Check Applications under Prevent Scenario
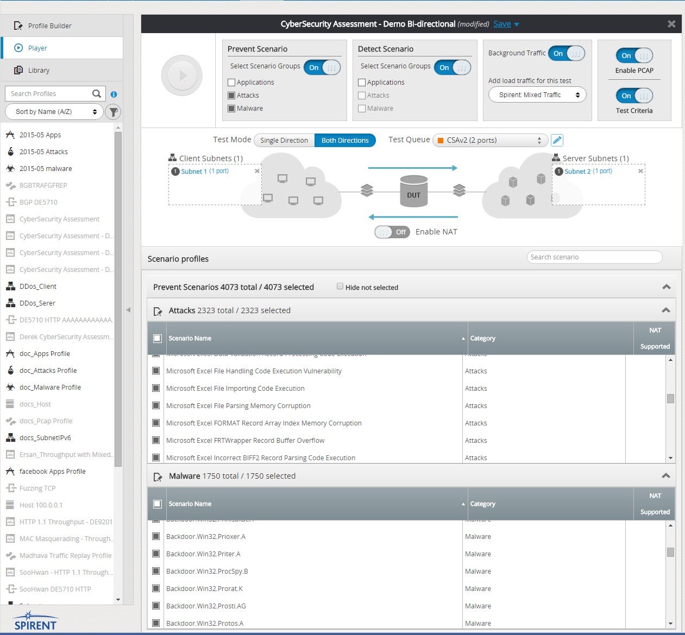 [x=231, y=82]
